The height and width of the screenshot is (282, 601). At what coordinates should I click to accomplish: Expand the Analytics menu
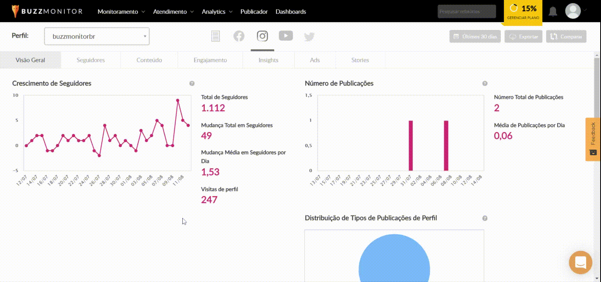click(x=217, y=12)
